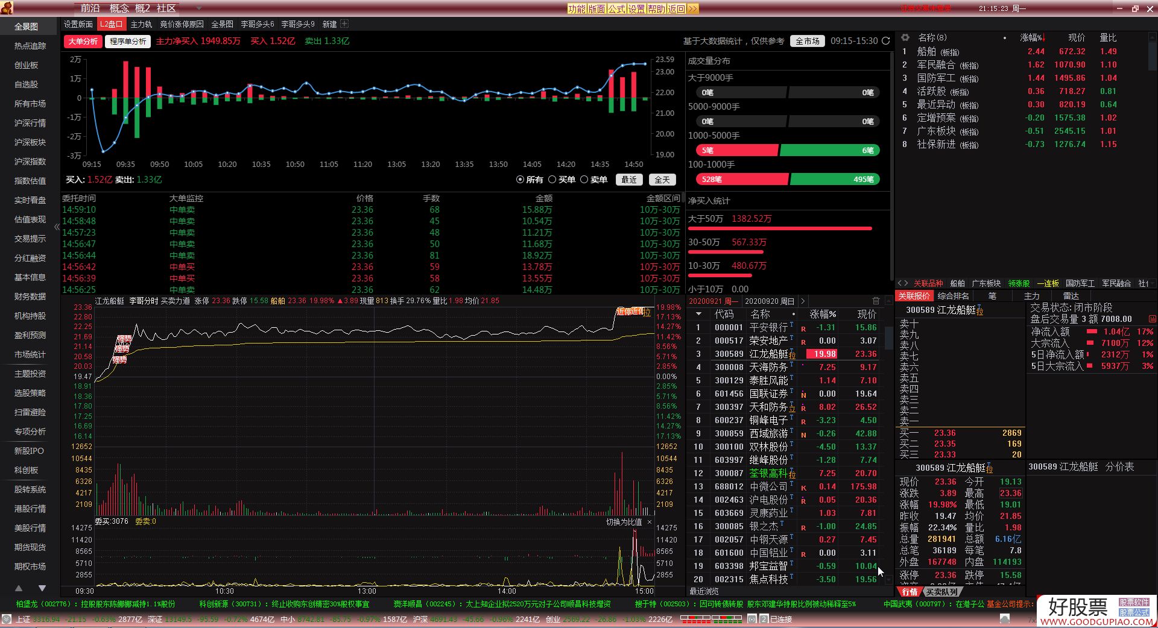Image resolution: width=1158 pixels, height=628 pixels.
Task: Collapse the left sidebar with chevron handle
Action: coord(57,227)
